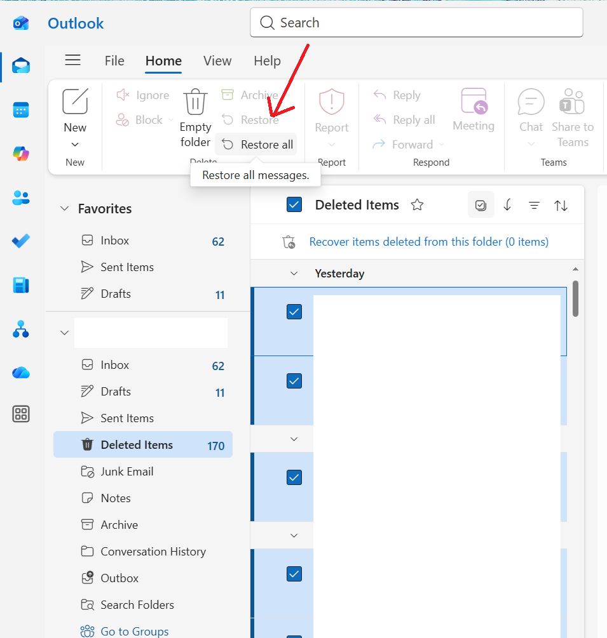
Task: Open Recover items deleted from this folder link
Action: pos(429,242)
